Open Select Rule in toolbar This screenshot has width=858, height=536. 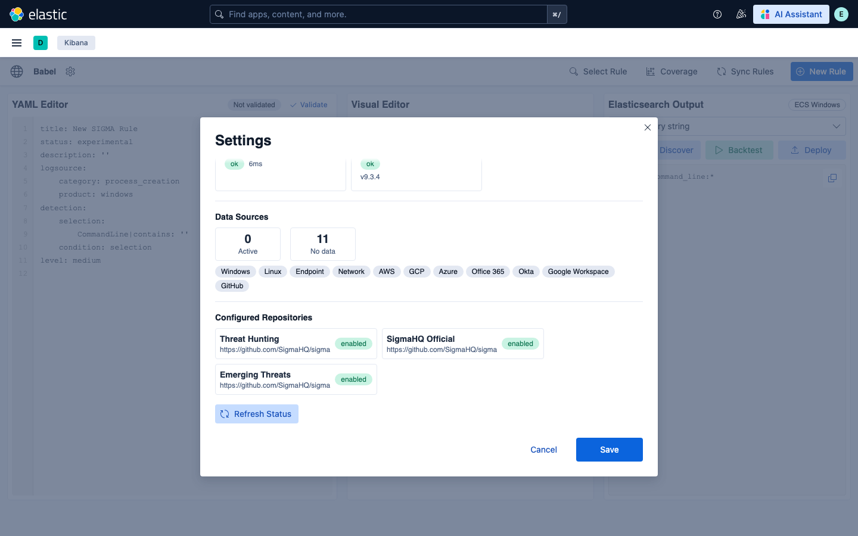point(598,71)
